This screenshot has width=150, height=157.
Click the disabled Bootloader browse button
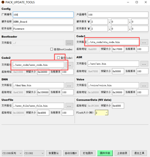point(69,43)
